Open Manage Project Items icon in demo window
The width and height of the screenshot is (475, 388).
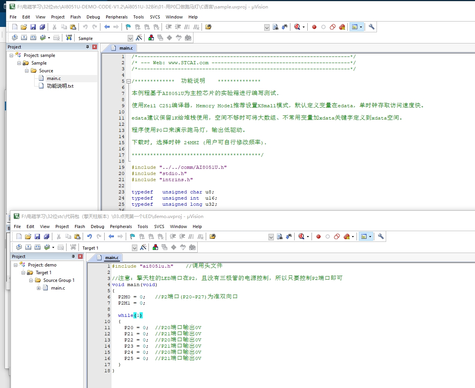(x=155, y=247)
